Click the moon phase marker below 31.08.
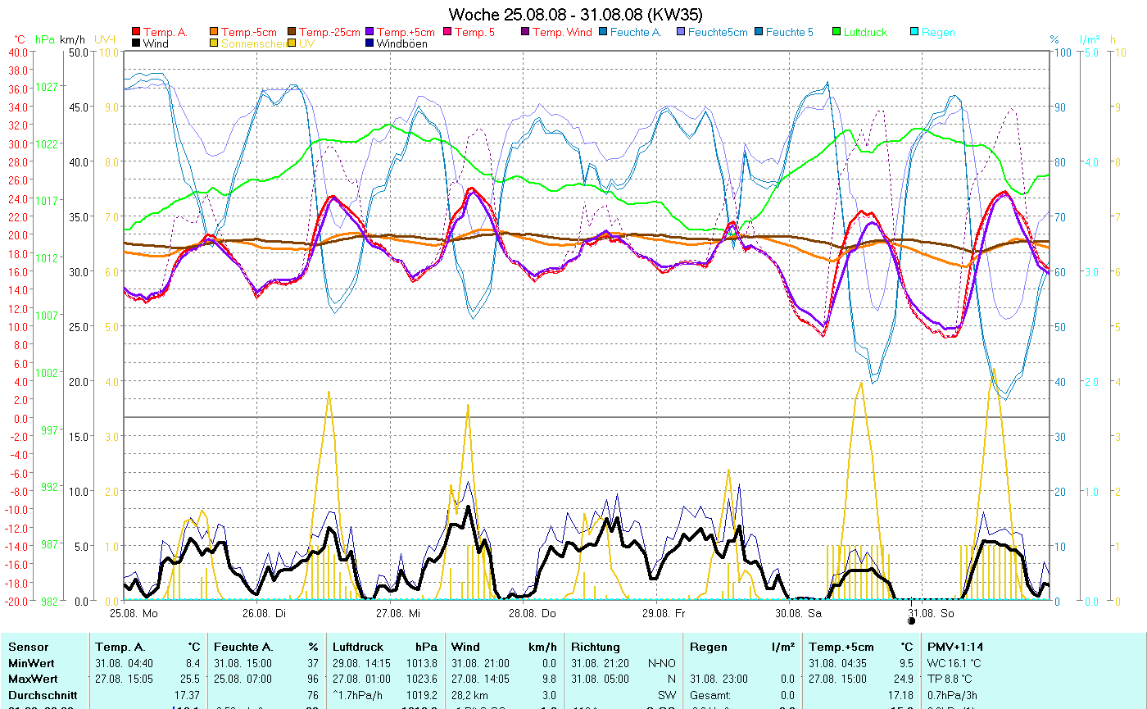Viewport: 1147px width, 709px height. coord(911,621)
